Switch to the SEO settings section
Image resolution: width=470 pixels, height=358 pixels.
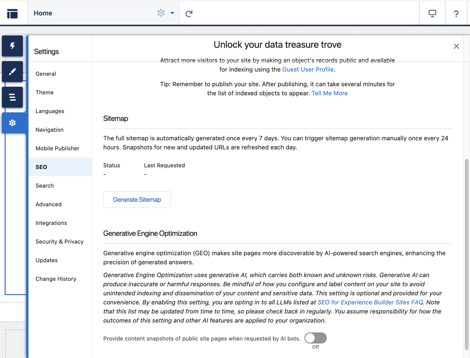[x=41, y=167]
